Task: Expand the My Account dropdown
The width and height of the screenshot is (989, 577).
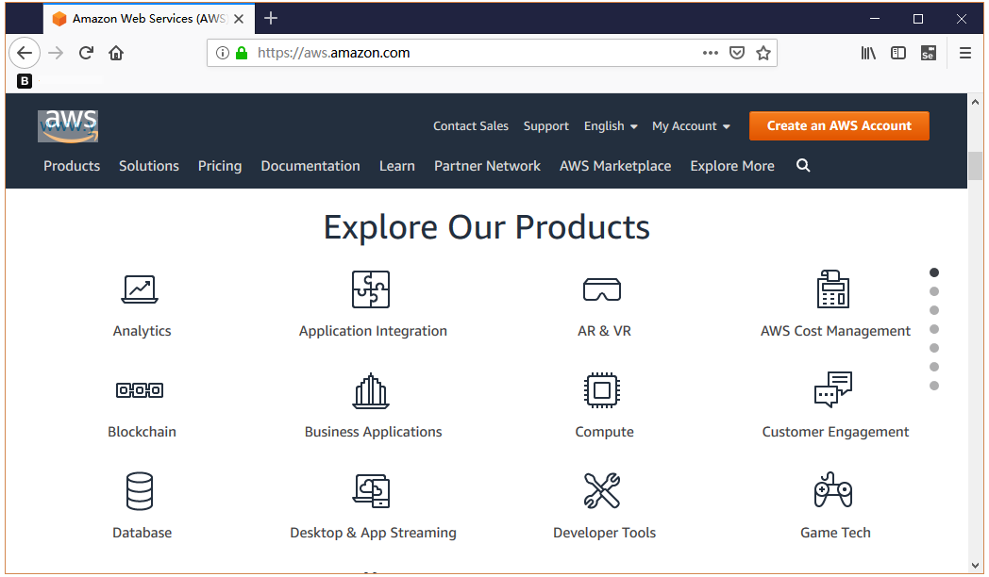Action: 692,126
